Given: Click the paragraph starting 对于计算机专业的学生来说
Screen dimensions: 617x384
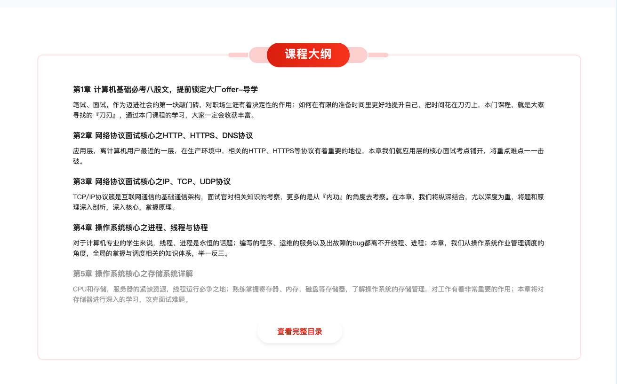Looking at the screenshot, I should pyautogui.click(x=308, y=248).
